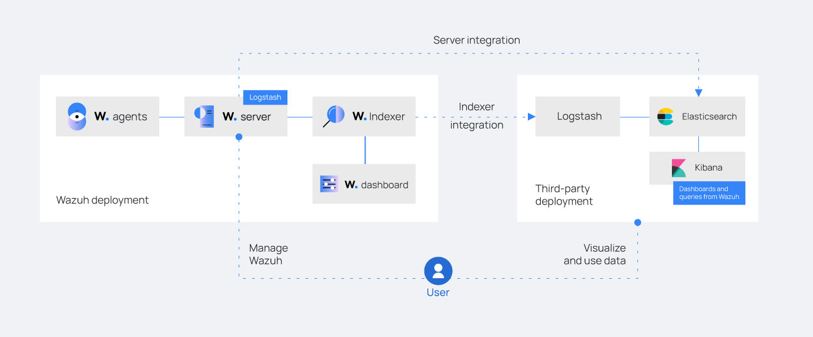Click the 'Manage Wazuh' label
The image size is (813, 337).
269,254
